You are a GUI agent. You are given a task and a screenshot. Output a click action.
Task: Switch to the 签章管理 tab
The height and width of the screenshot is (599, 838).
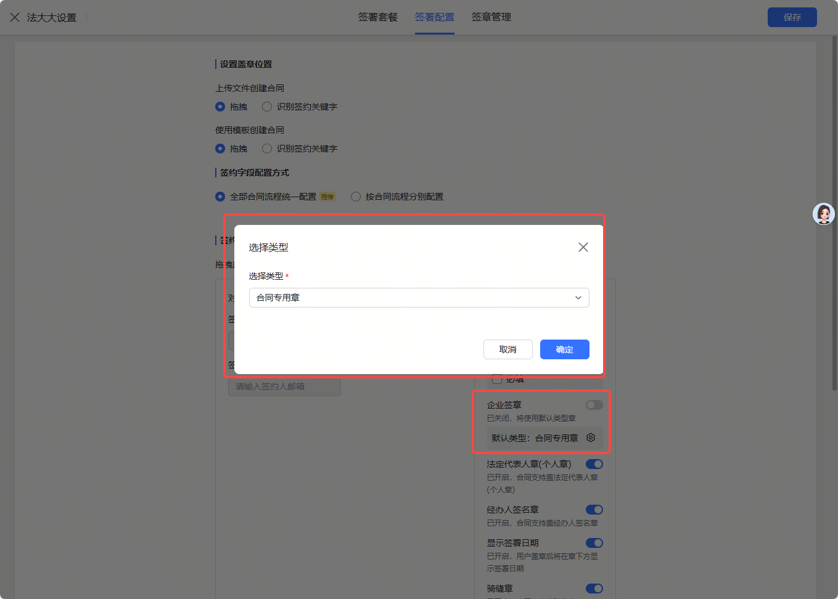tap(491, 17)
